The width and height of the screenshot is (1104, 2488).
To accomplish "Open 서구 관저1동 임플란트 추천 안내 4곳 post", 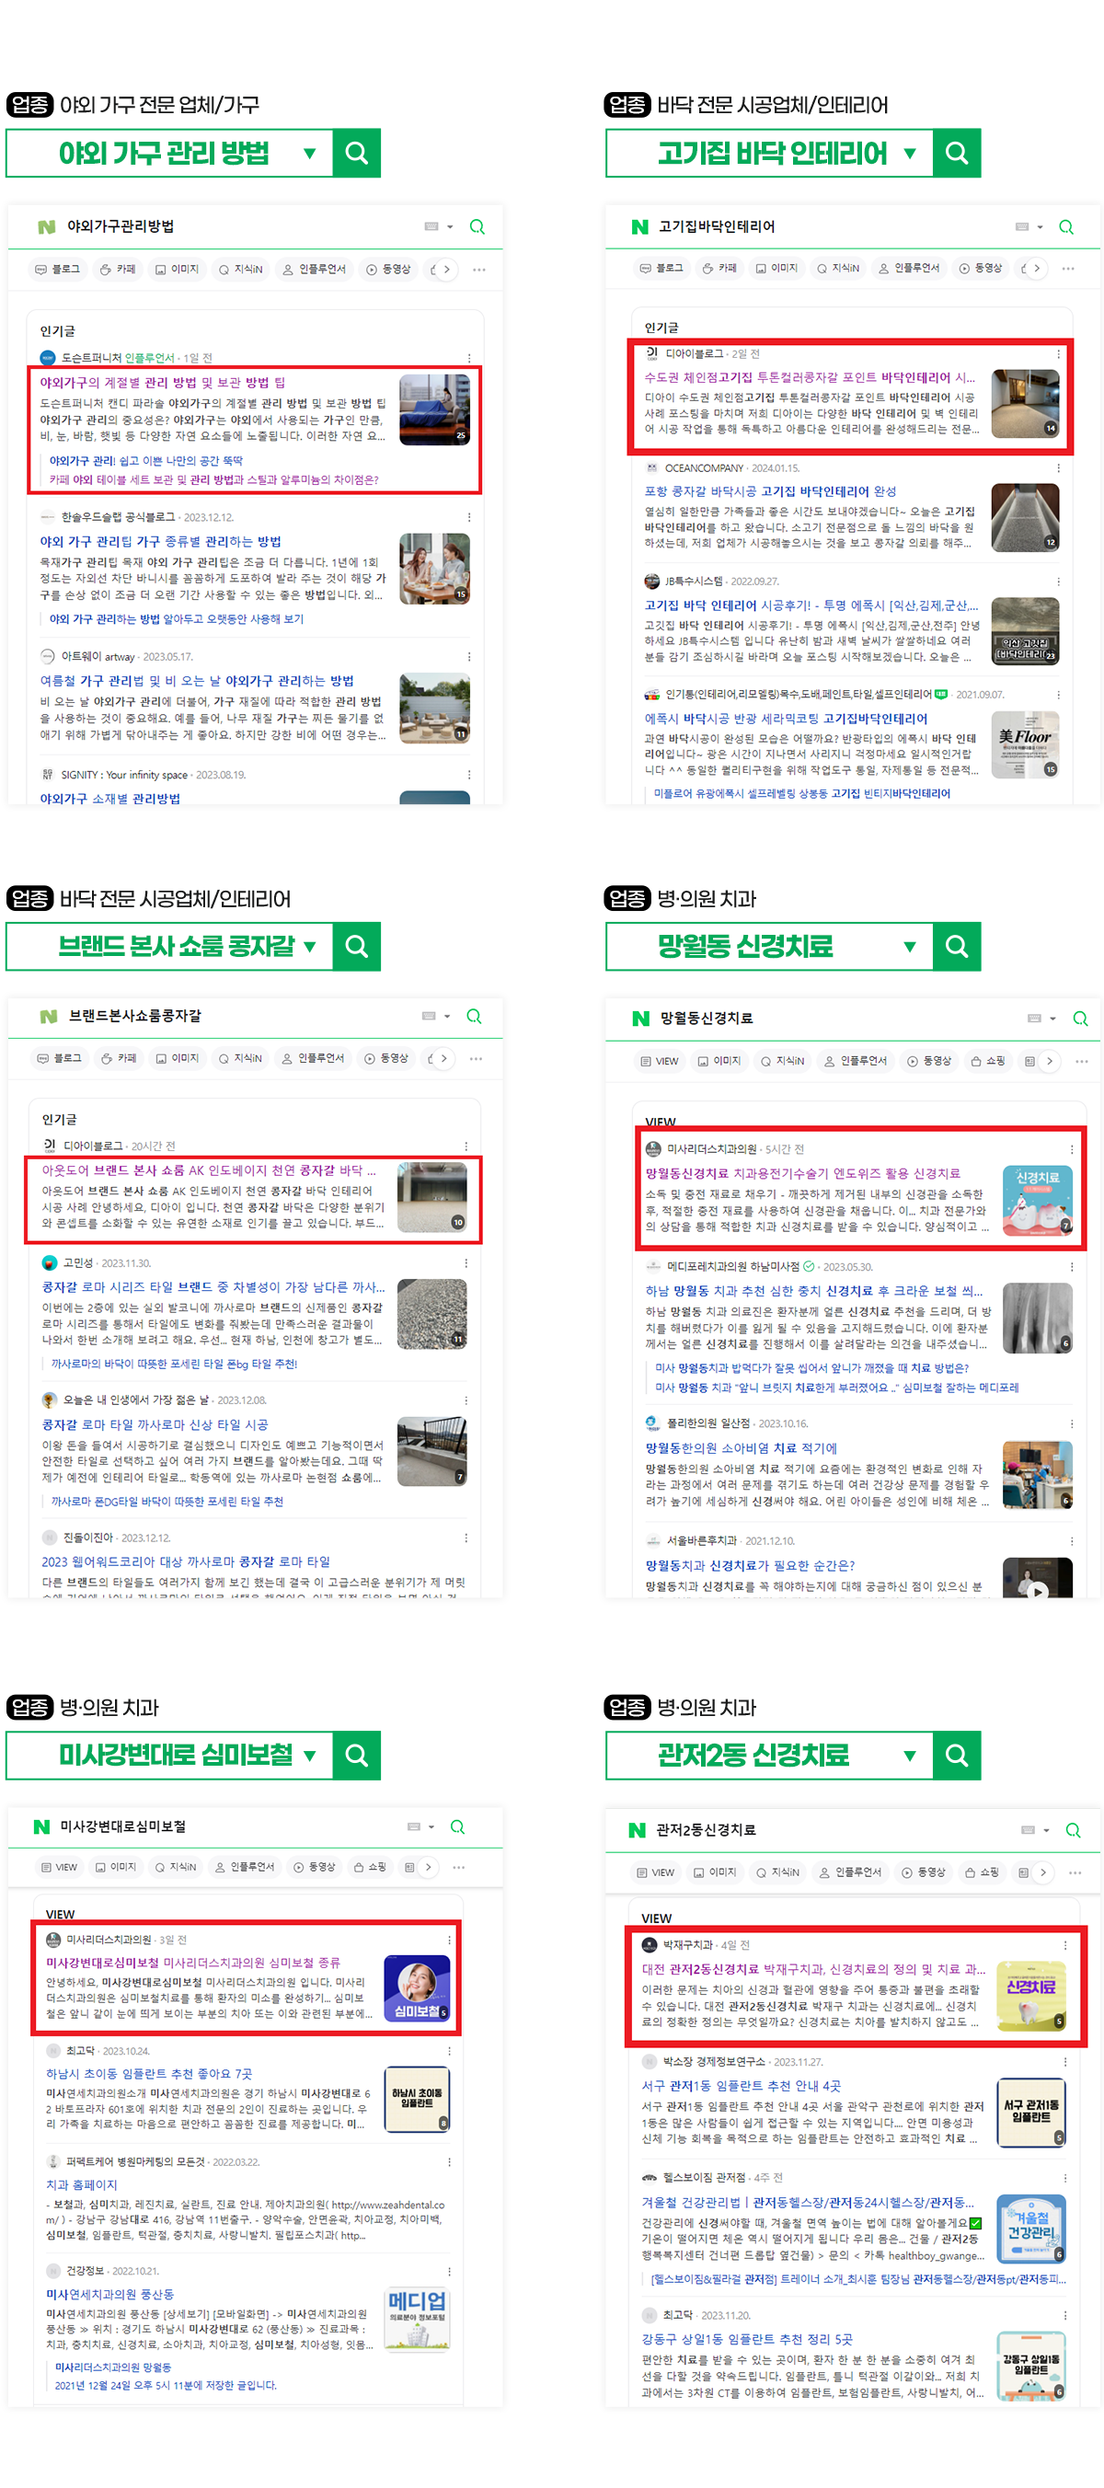I will [741, 2086].
